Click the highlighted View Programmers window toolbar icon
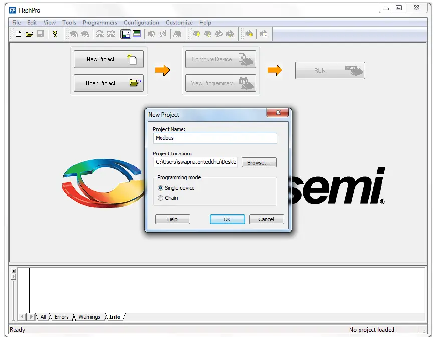The image size is (436, 337). (x=126, y=34)
